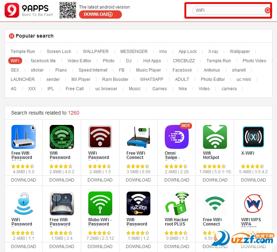Select facebook lite popular search
Screen dimensions: 277x252
[43, 61]
